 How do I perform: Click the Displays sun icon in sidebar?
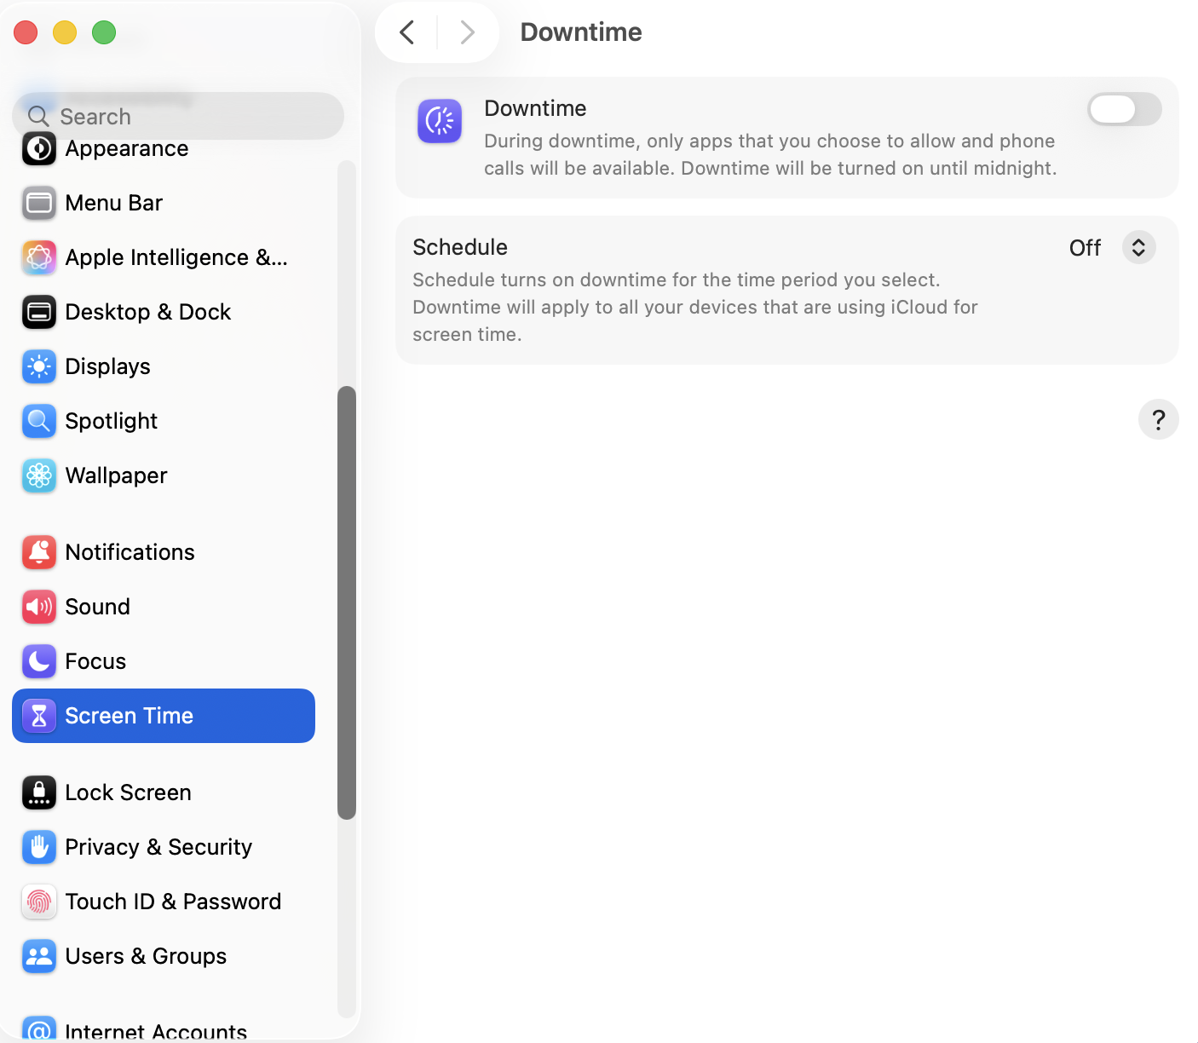(x=39, y=366)
